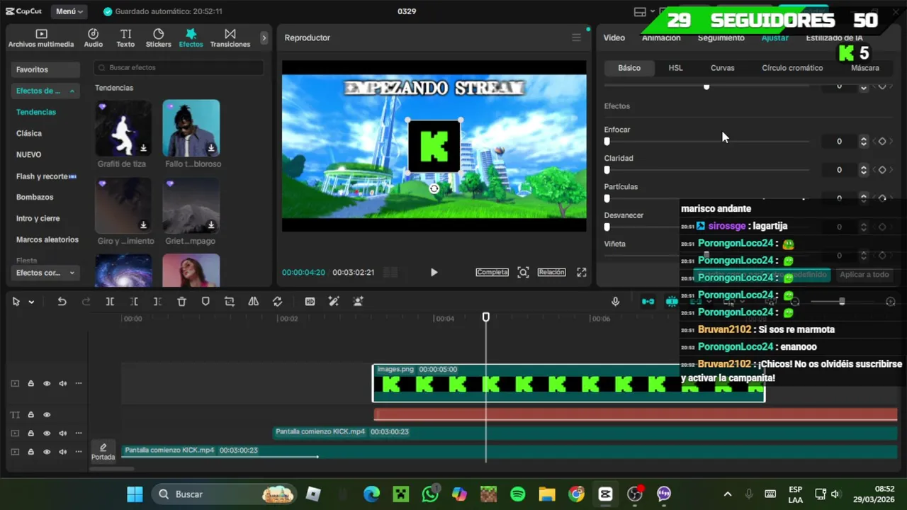Play the preview video

pyautogui.click(x=434, y=272)
